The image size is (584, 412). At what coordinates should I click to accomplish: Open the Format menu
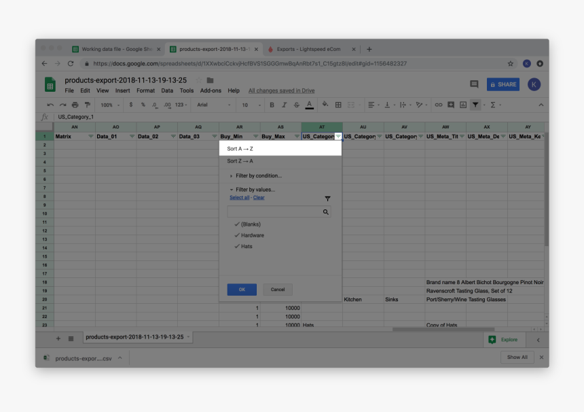[x=145, y=90]
